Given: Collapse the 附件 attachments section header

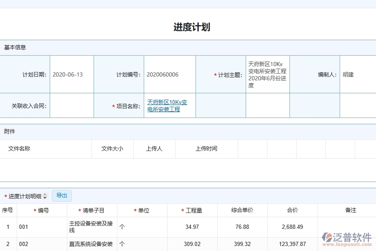Looking at the screenshot, I should coord(10,131).
